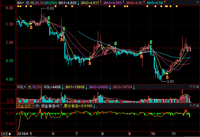The image size is (200, 137).
Task: Click the VOL parameters (5,10,20)
Action: click(x=35, y=87)
